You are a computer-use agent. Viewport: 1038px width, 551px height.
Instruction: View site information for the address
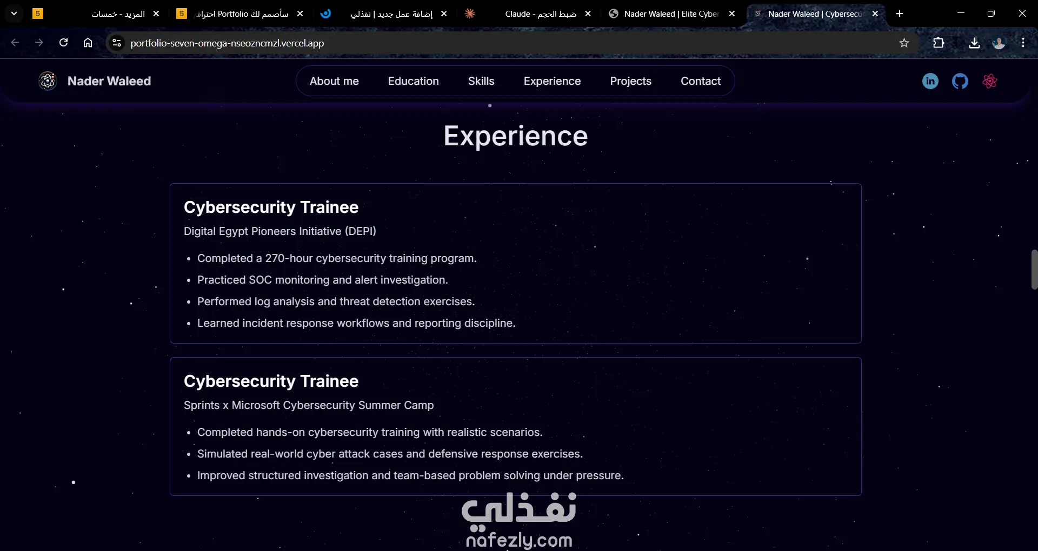tap(116, 43)
